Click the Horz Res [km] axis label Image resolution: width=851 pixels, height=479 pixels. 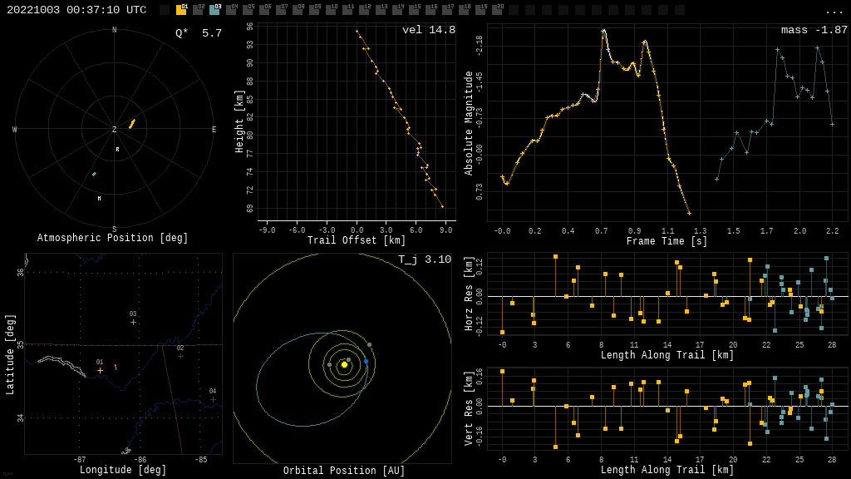469,294
